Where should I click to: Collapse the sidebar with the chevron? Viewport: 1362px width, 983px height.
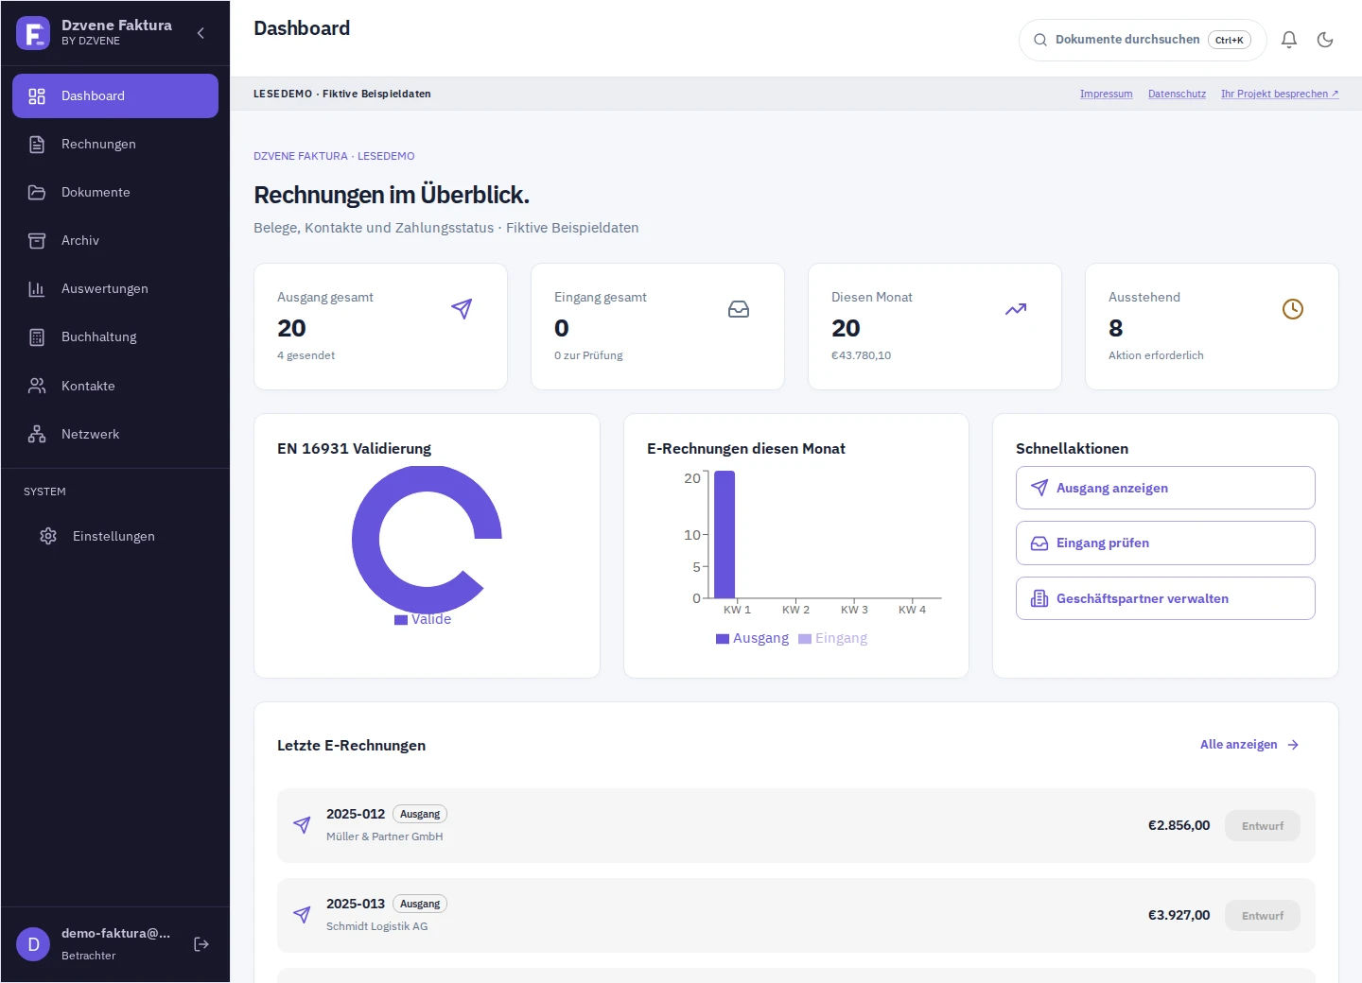[201, 33]
